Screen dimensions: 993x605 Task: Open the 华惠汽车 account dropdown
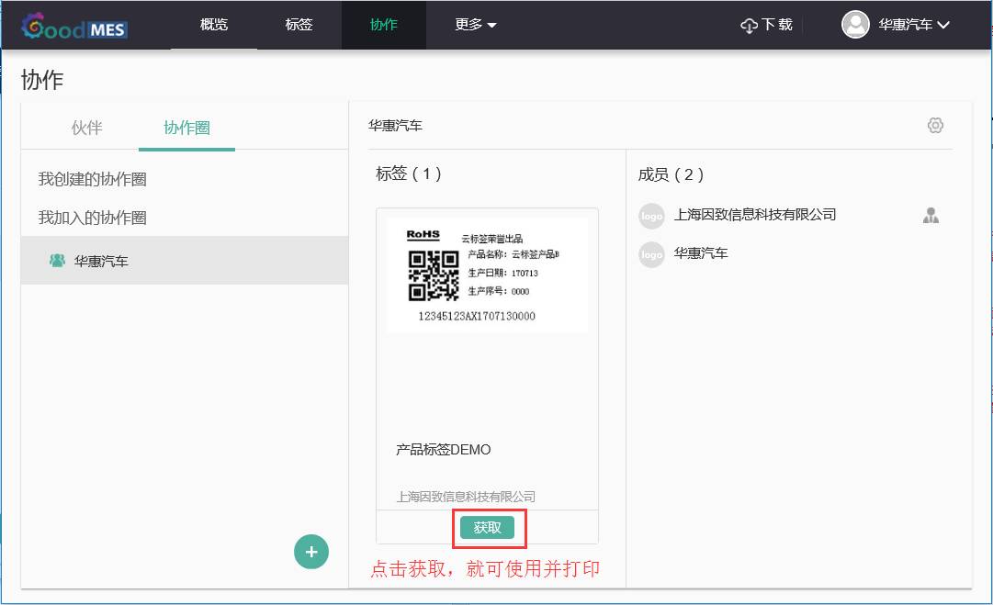pyautogui.click(x=913, y=25)
